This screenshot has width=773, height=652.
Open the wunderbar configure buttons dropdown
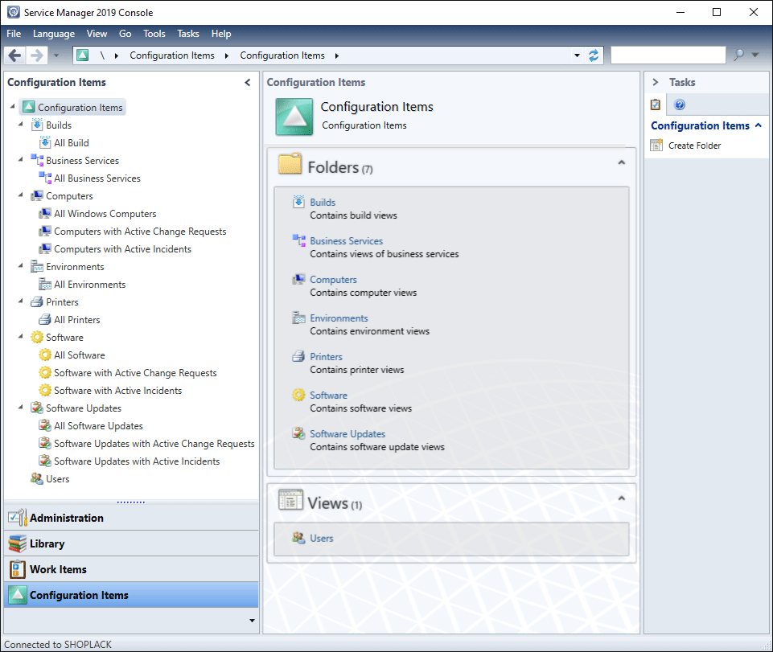point(252,621)
